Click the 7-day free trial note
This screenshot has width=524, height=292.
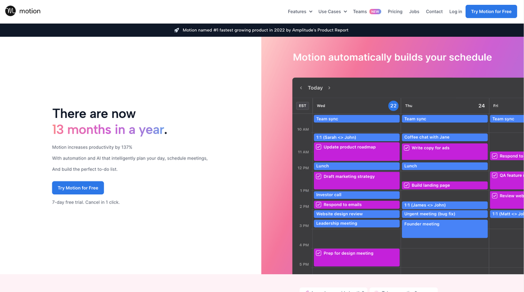(x=86, y=202)
